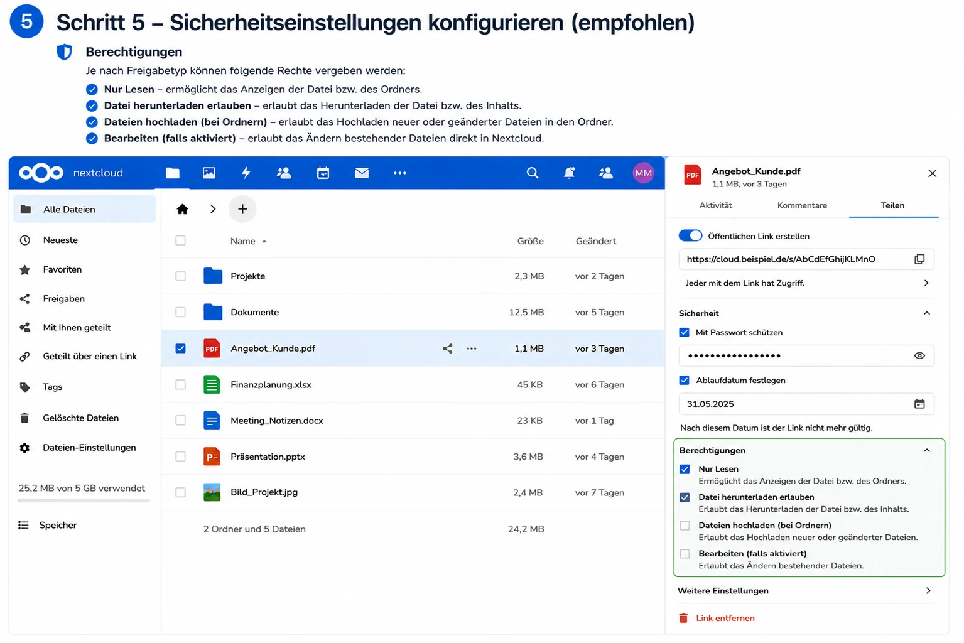Go to the home folder via the house icon

[182, 209]
